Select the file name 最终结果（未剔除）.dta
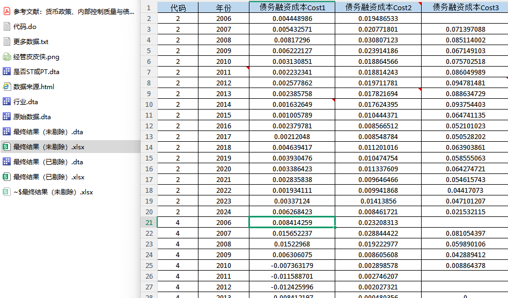The image size is (508, 298). (x=48, y=132)
